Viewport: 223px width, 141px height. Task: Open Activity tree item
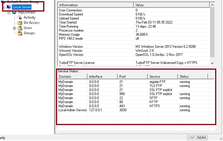[x=30, y=17]
